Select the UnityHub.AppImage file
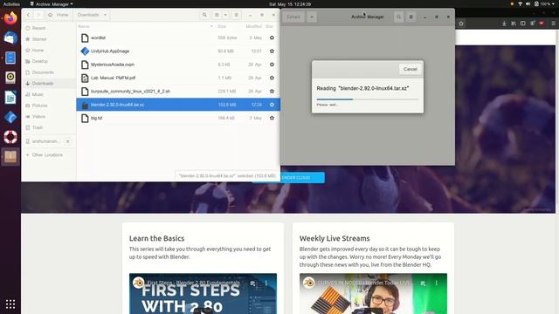 pyautogui.click(x=178, y=51)
